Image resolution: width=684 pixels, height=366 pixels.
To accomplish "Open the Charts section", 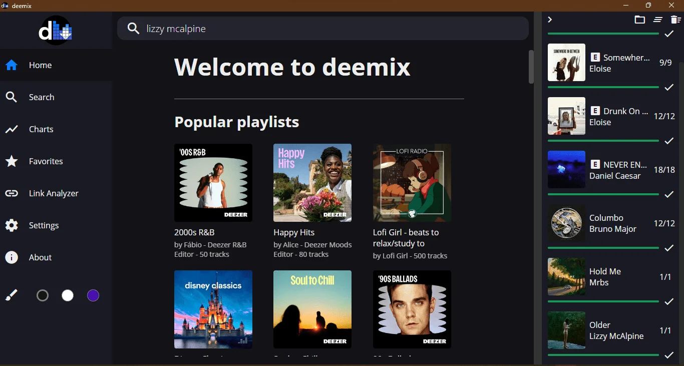I will [56, 129].
